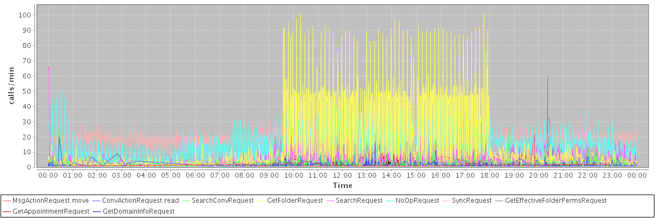
Task: Click the GetFolderRequest legend entry
Action: tap(295, 201)
